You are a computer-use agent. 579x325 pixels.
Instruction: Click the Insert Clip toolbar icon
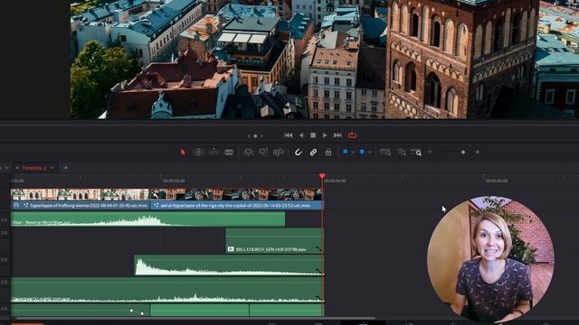(x=248, y=153)
